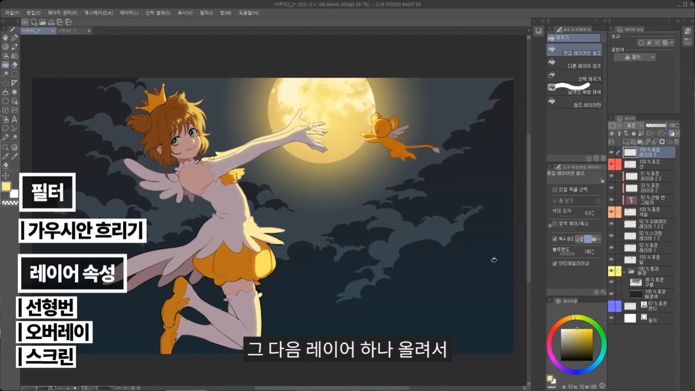
Task: Click the tone effect icon in layer property
Action: coord(657,43)
